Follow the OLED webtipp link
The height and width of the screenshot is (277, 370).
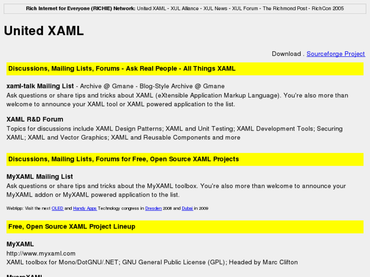tap(58, 208)
